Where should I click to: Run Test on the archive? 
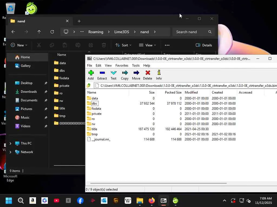click(113, 75)
